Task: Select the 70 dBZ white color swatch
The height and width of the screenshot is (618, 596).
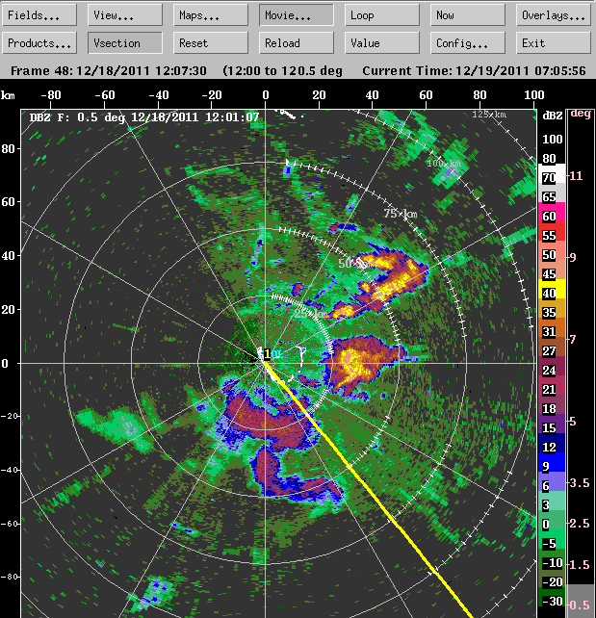Action: (552, 173)
